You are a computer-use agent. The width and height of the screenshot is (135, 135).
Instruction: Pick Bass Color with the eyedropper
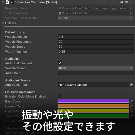point(132,101)
